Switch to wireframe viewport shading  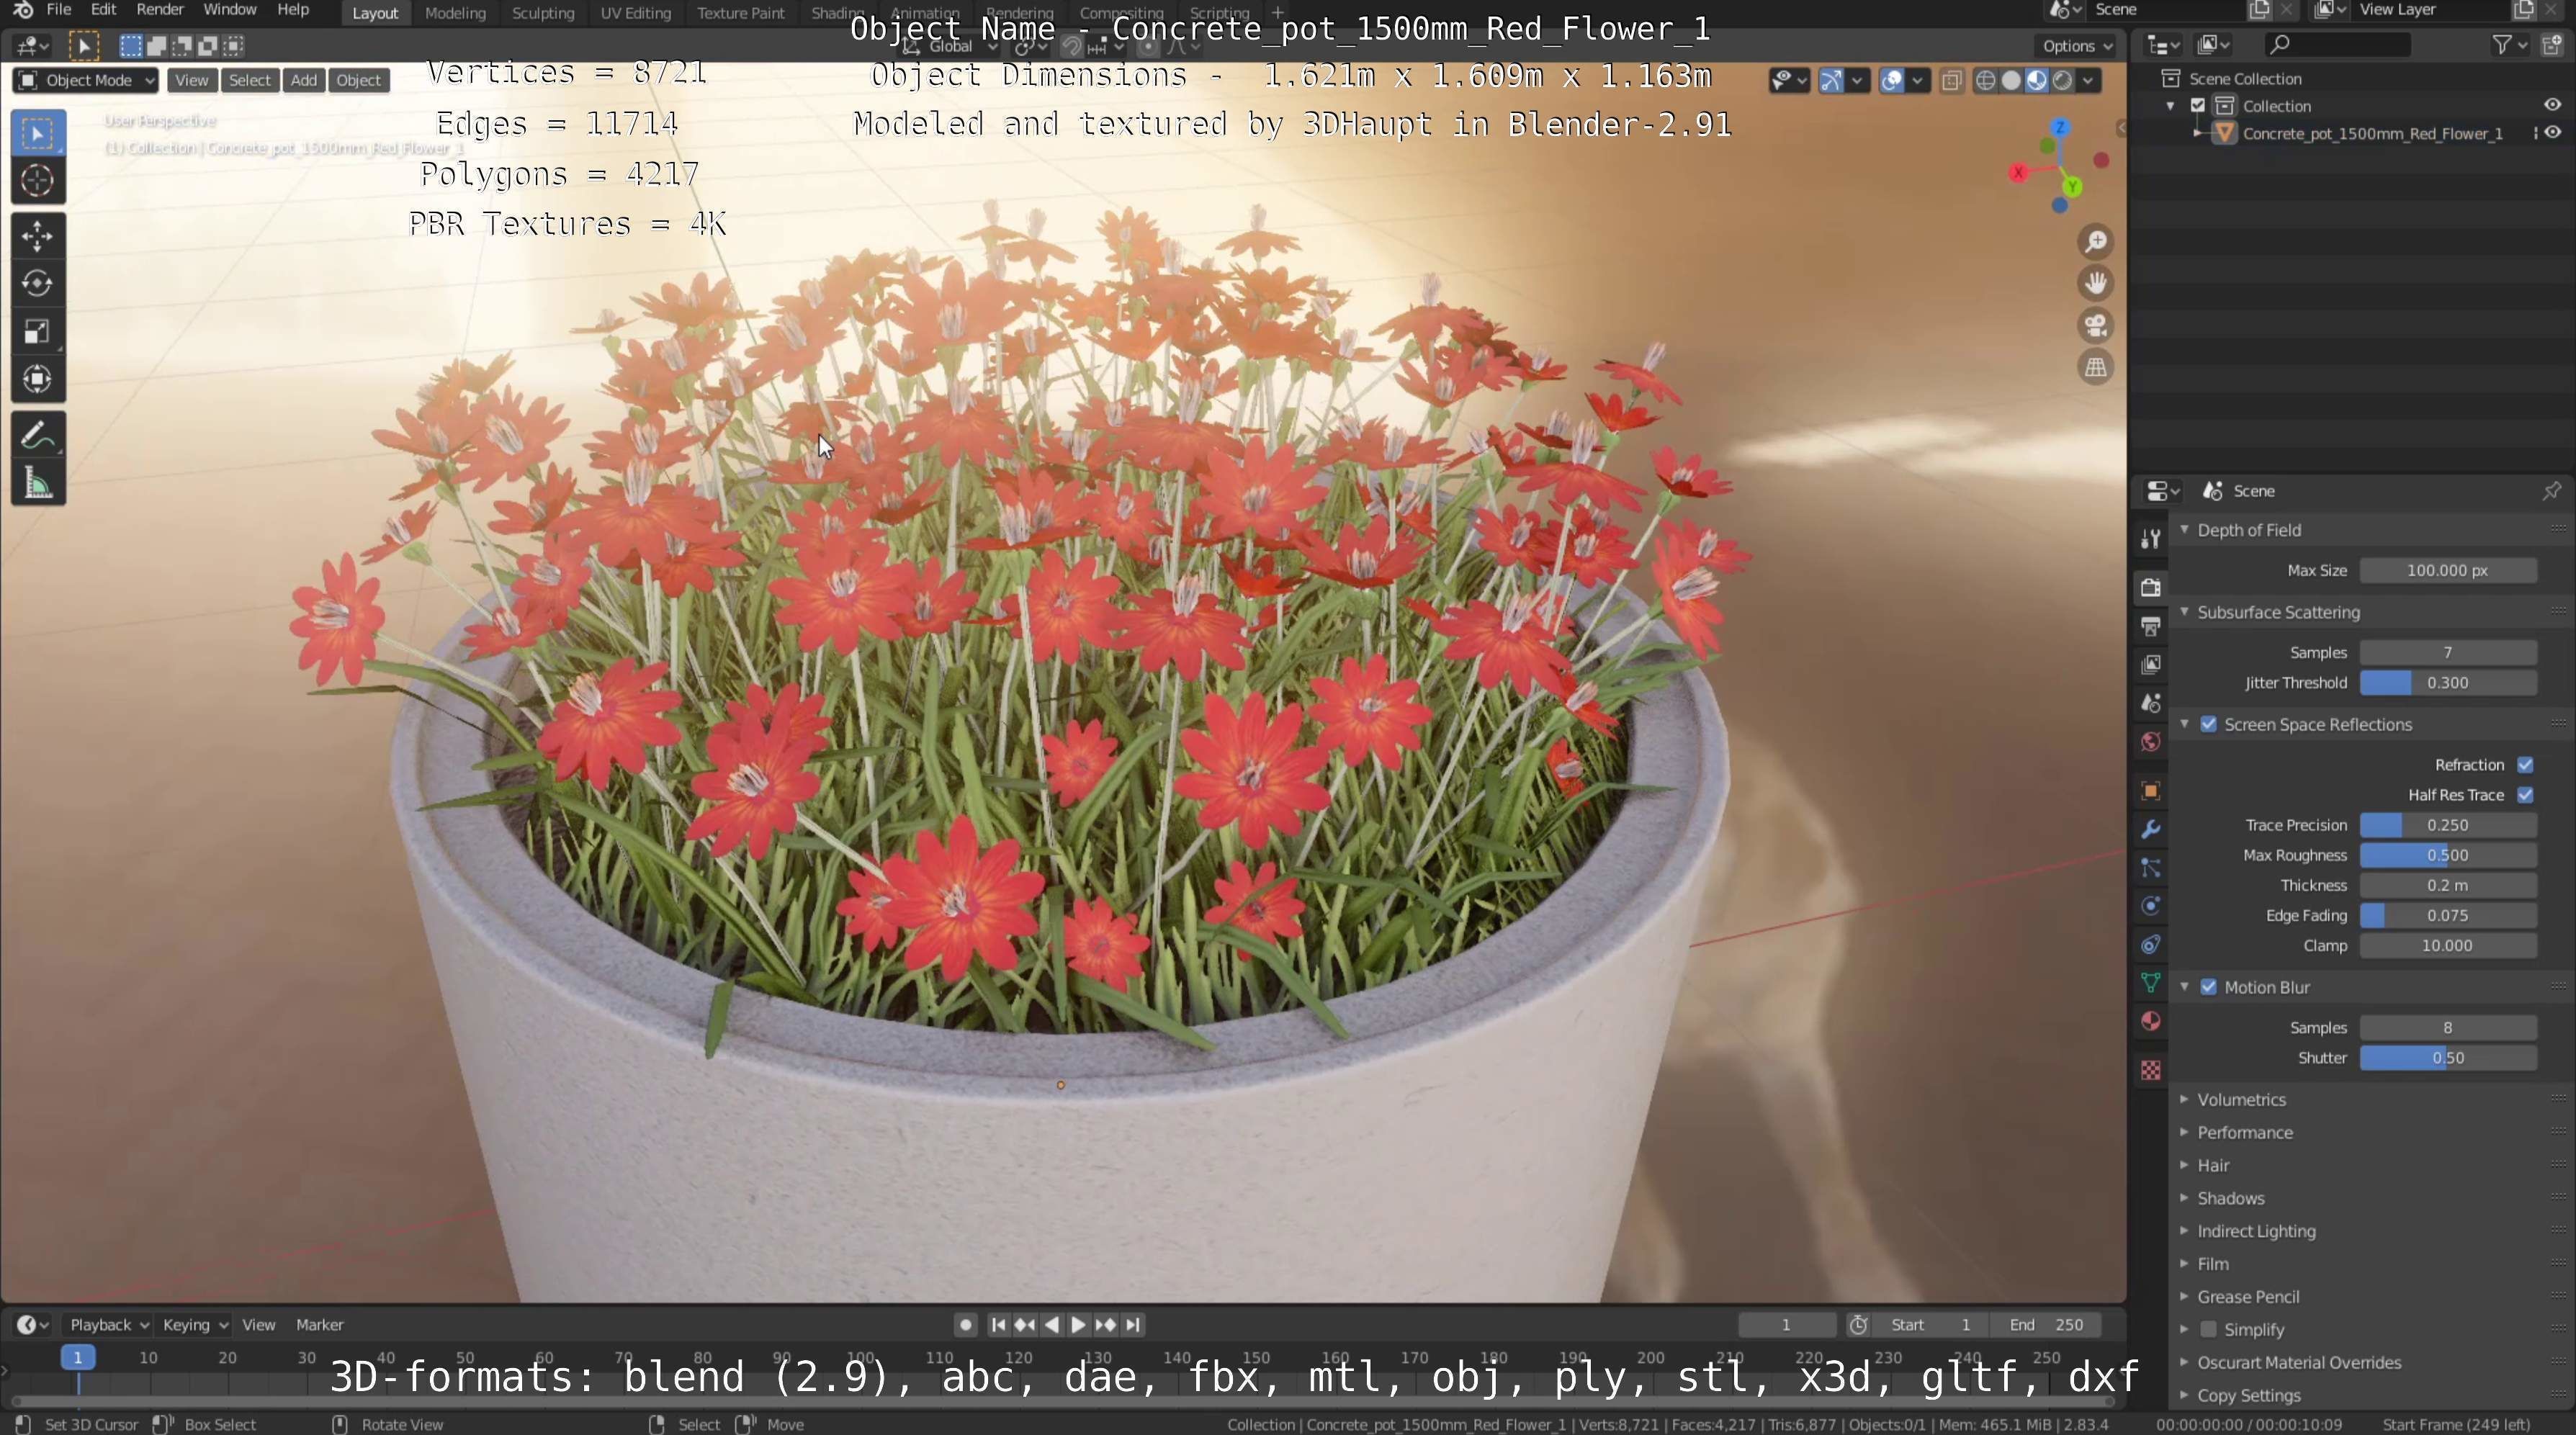pos(1986,81)
